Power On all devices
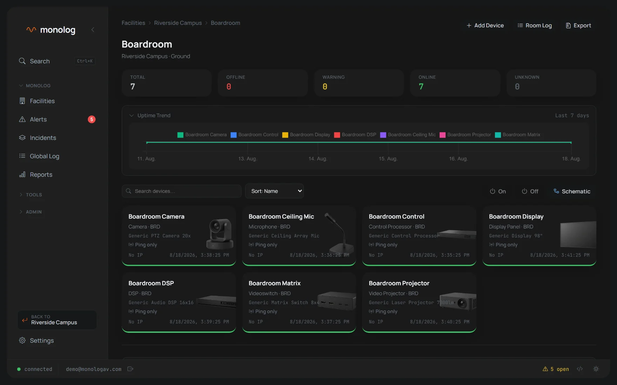Viewport: 617px width, 385px height. pyautogui.click(x=498, y=191)
